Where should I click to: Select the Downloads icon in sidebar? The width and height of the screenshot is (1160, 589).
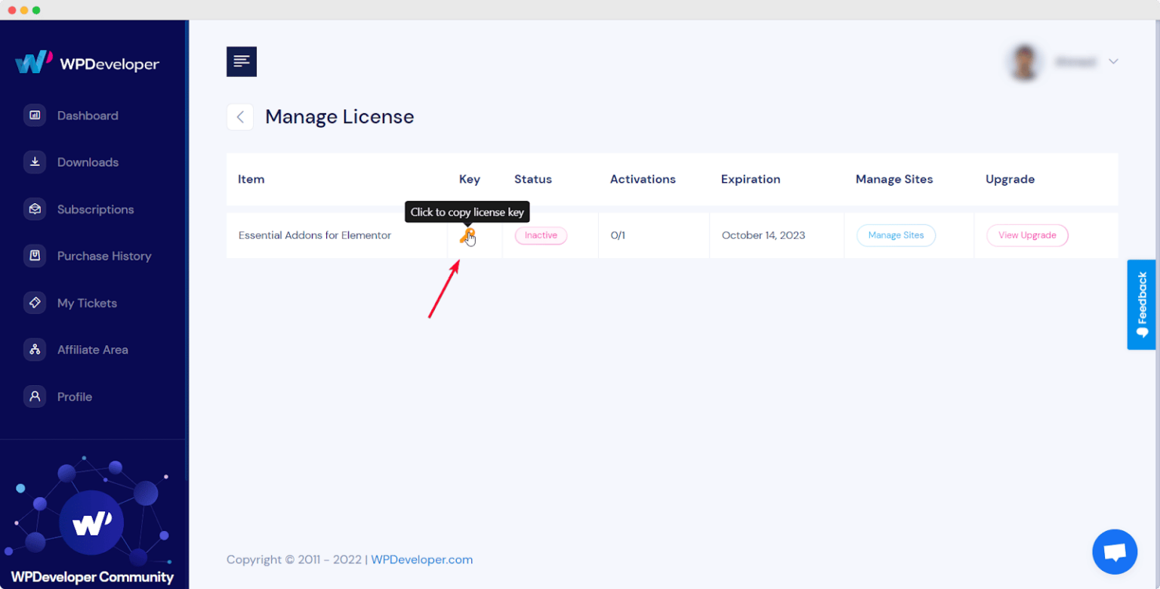[x=35, y=162]
